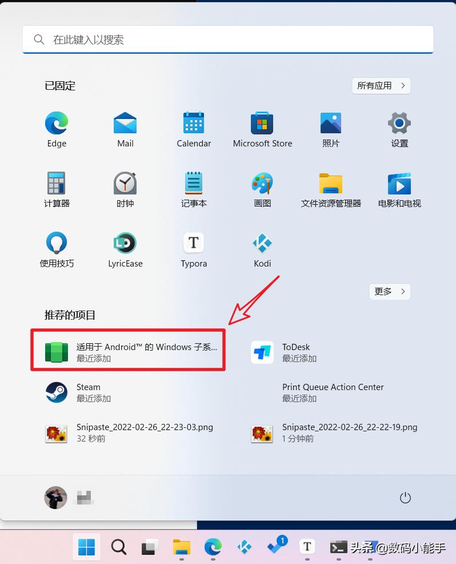
Task: Open the Edge pinned app
Action: coord(57,130)
